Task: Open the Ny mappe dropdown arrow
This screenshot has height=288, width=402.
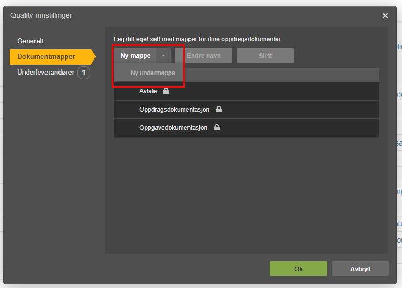Action: pos(163,56)
